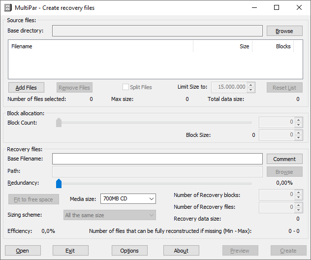Open the Options dialog
311x260 pixels.
click(129, 251)
